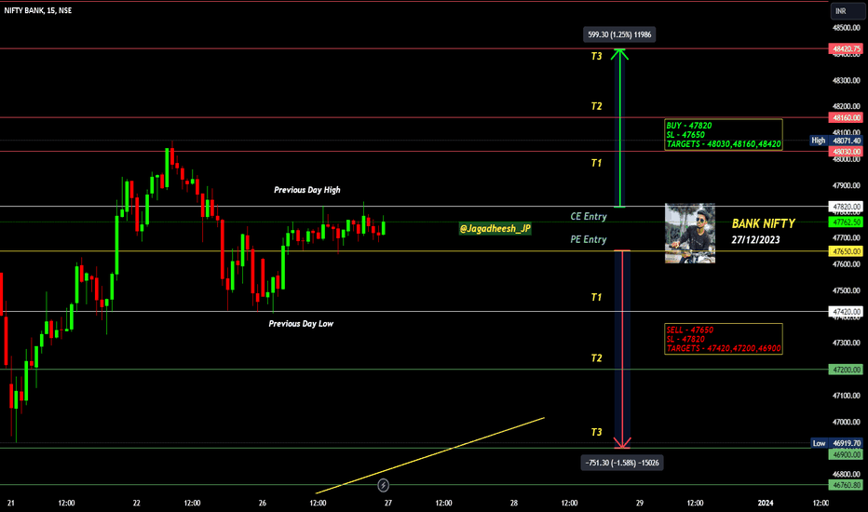The width and height of the screenshot is (868, 512).
Task: Select the CE Entry label
Action: pos(589,216)
